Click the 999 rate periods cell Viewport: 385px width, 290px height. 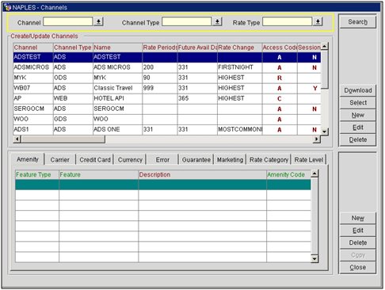pyautogui.click(x=160, y=88)
